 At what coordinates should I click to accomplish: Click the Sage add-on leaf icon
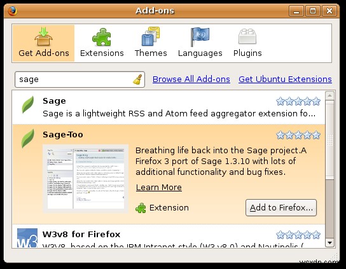point(28,104)
